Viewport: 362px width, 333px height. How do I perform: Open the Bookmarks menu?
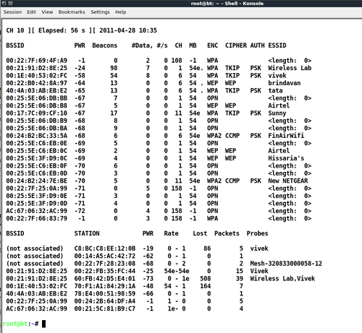pos(72,12)
